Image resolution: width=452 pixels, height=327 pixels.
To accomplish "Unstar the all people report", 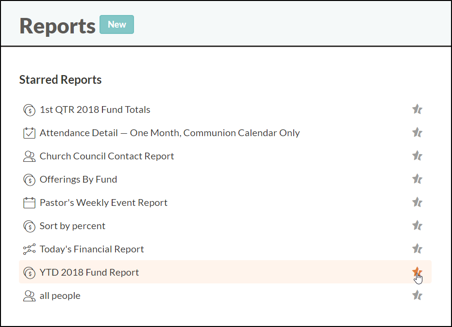I will [x=417, y=295].
